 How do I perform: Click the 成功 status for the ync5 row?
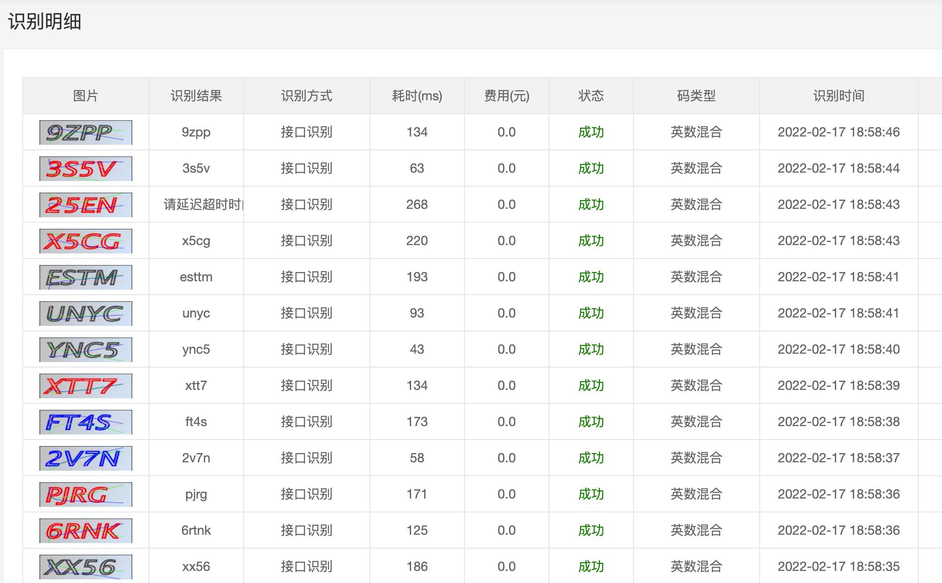(x=590, y=349)
